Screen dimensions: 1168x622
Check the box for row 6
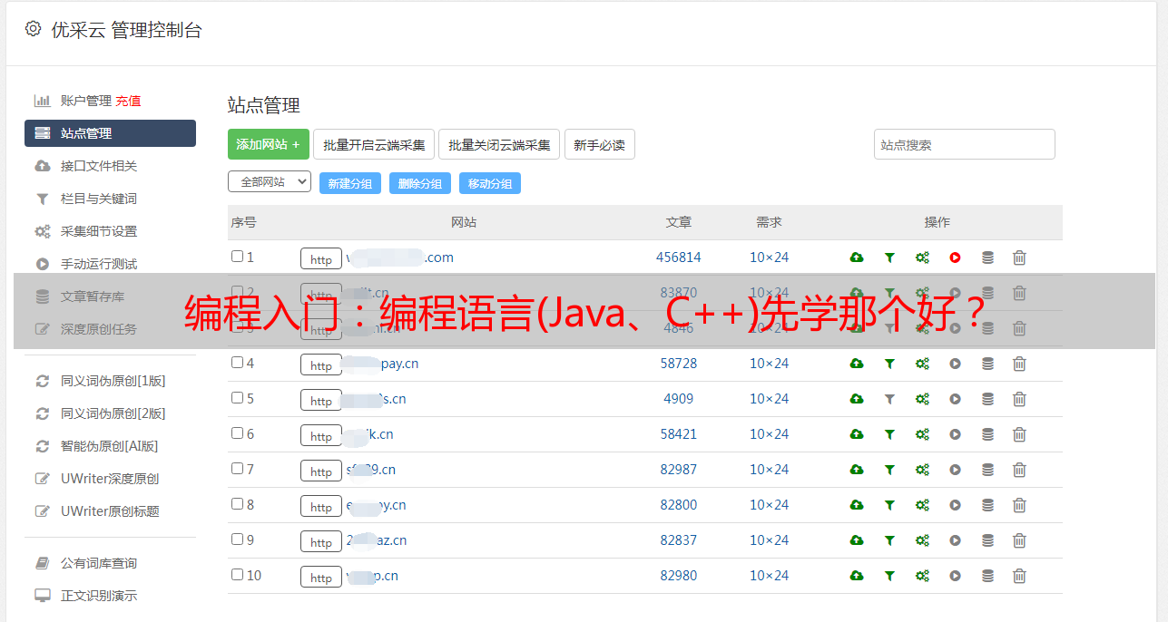tap(237, 433)
